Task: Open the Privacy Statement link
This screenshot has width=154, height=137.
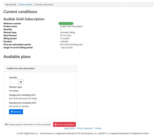Action: [x=85, y=128]
